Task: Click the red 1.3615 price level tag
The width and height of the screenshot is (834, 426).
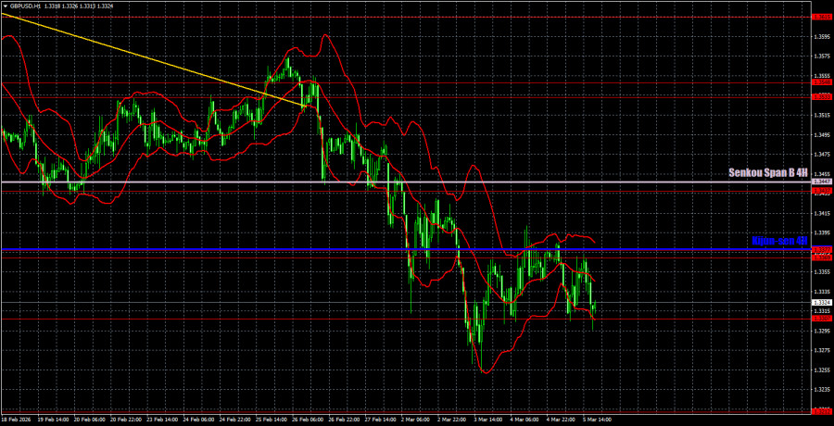Action: point(823,18)
